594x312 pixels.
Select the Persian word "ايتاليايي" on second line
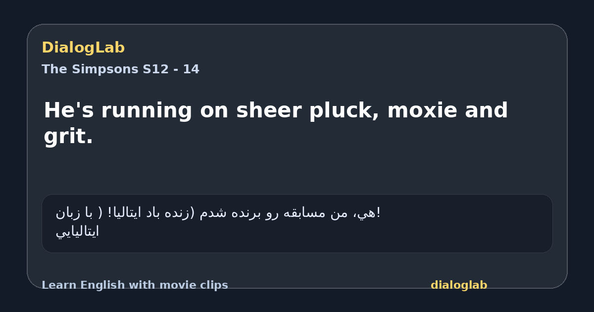pyautogui.click(x=77, y=231)
